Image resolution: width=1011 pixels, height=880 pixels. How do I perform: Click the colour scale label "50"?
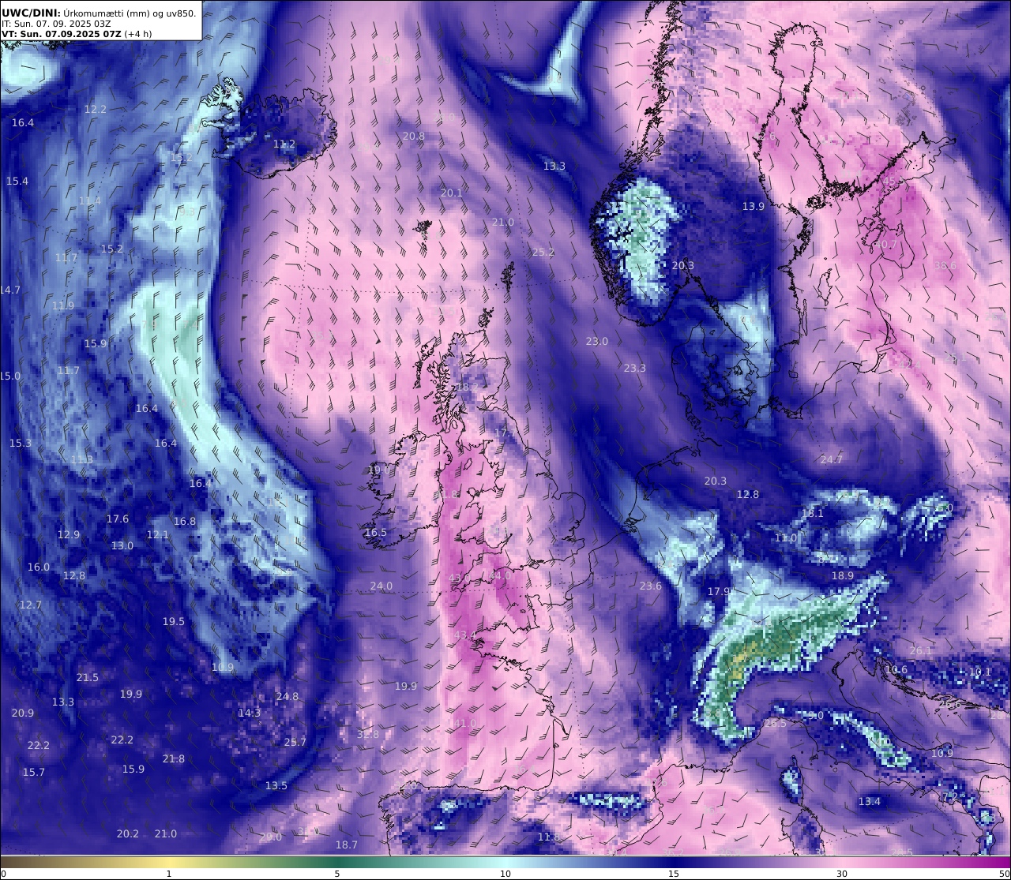click(x=1004, y=874)
